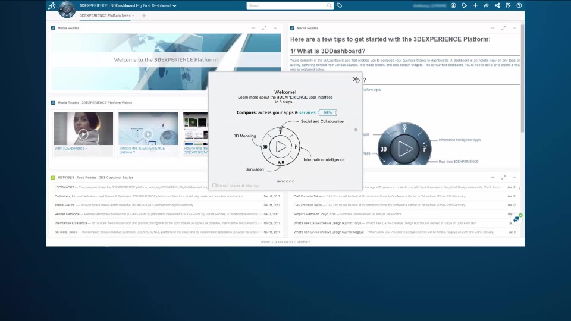Click left Media Reader banner widget icon
Screen dimensions: 571x321
pos(53,28)
